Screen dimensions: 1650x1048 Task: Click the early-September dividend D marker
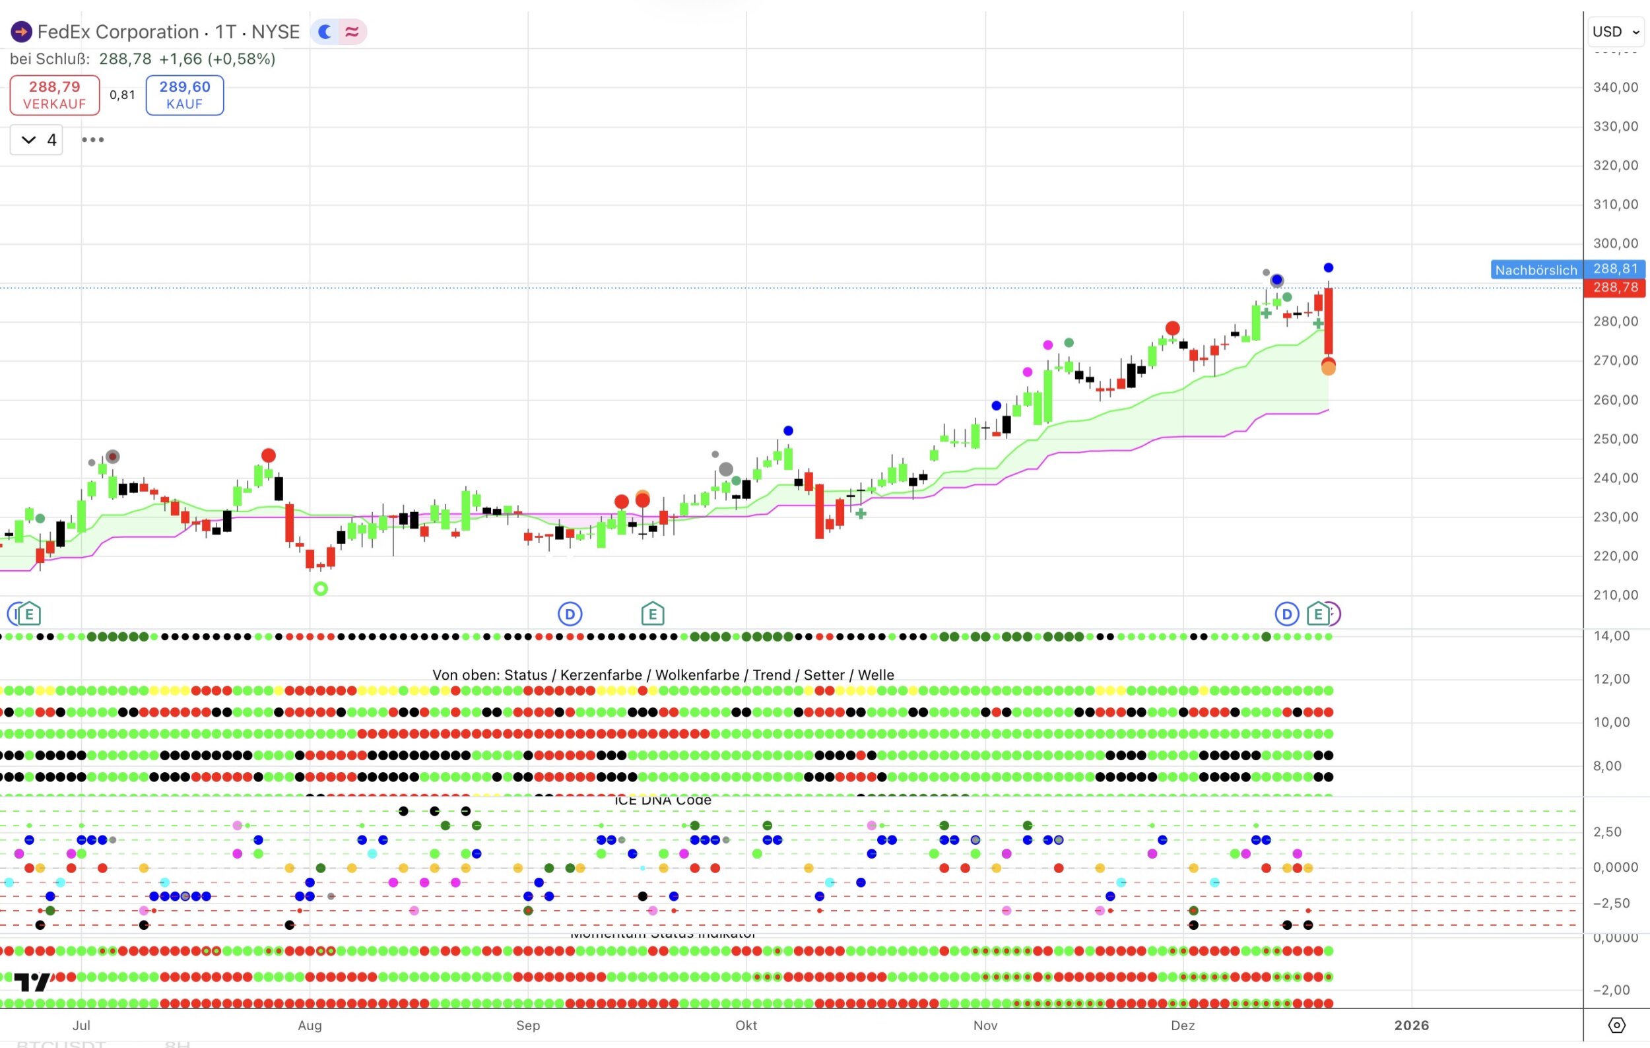point(570,614)
